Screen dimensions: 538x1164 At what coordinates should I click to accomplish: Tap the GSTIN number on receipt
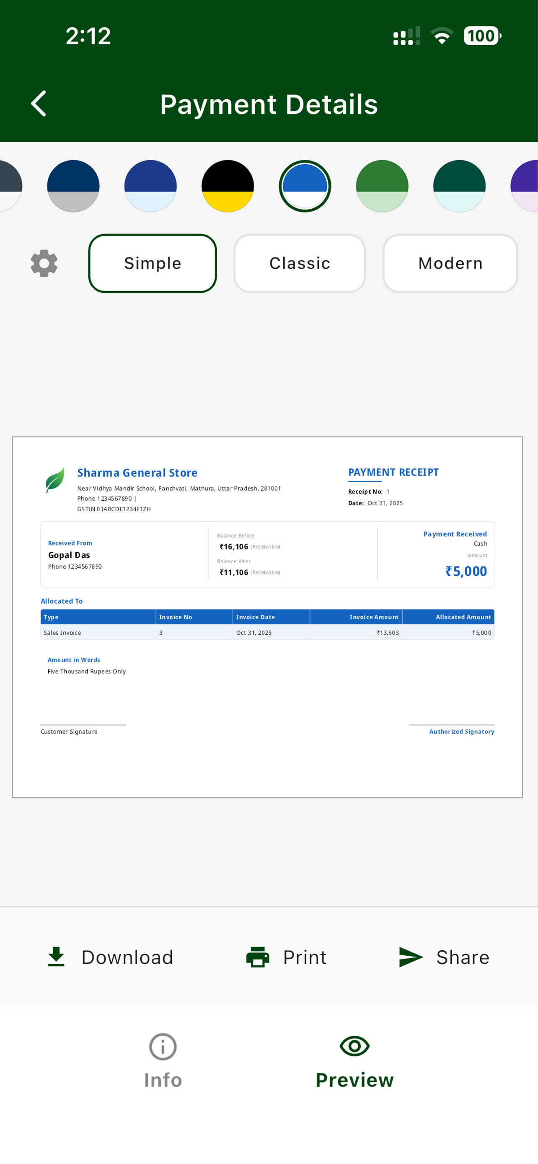114,509
